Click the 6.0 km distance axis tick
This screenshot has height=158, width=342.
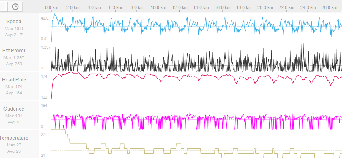tap(115, 7)
